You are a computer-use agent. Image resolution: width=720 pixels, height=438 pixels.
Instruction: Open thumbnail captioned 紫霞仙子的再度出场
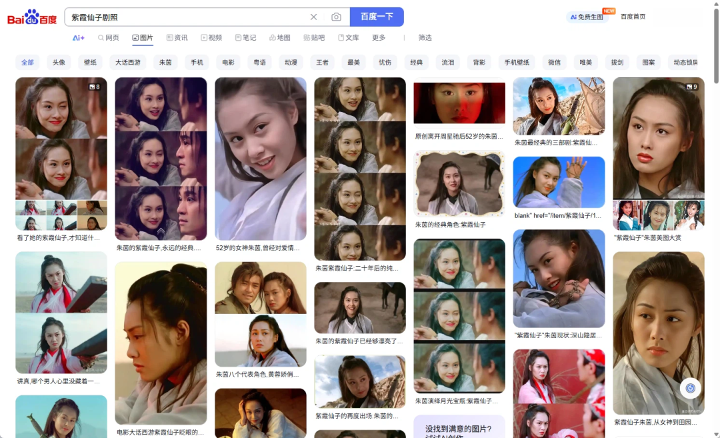(360, 381)
